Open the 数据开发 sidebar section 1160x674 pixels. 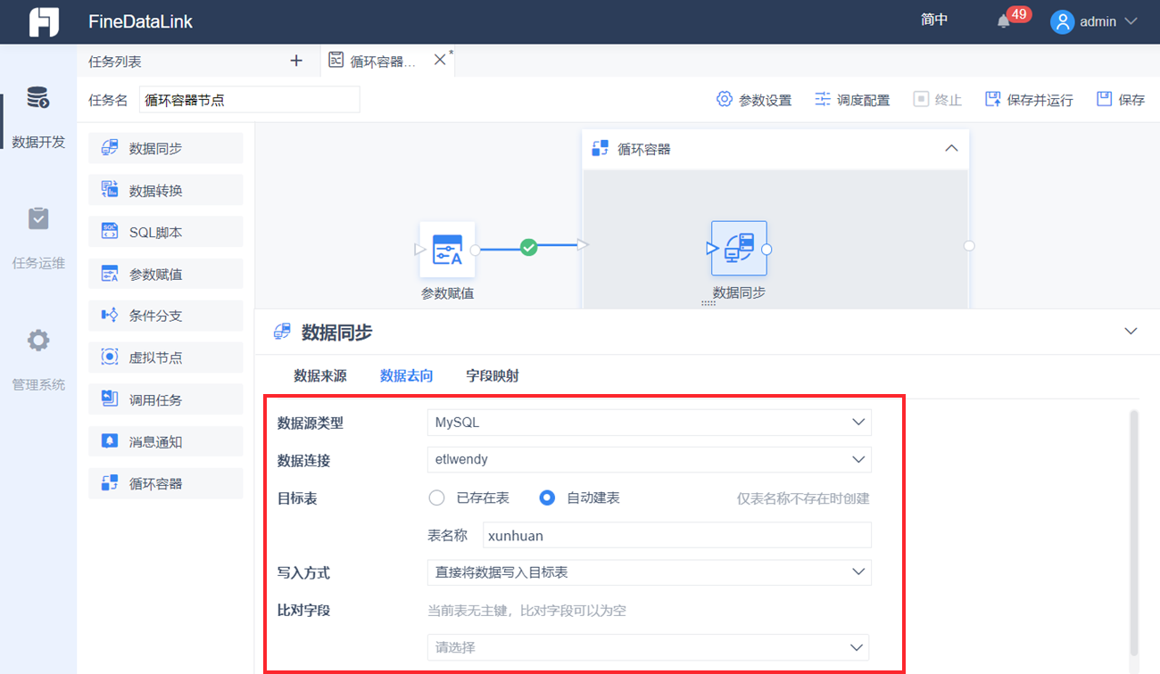pyautogui.click(x=38, y=117)
